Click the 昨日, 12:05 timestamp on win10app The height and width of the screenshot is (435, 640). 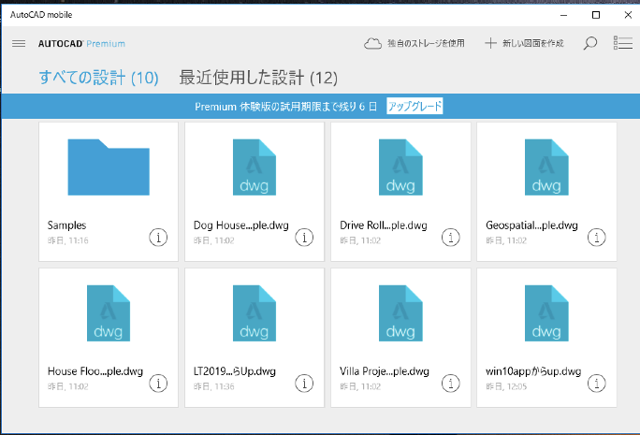506,386
